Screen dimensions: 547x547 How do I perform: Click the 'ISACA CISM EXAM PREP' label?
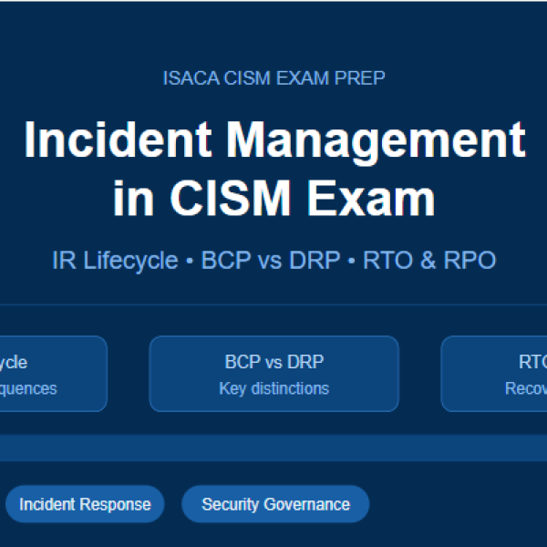pos(273,77)
